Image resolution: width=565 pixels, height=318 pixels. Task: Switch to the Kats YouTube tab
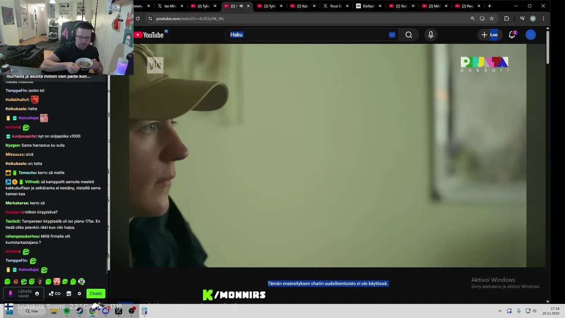point(302,6)
